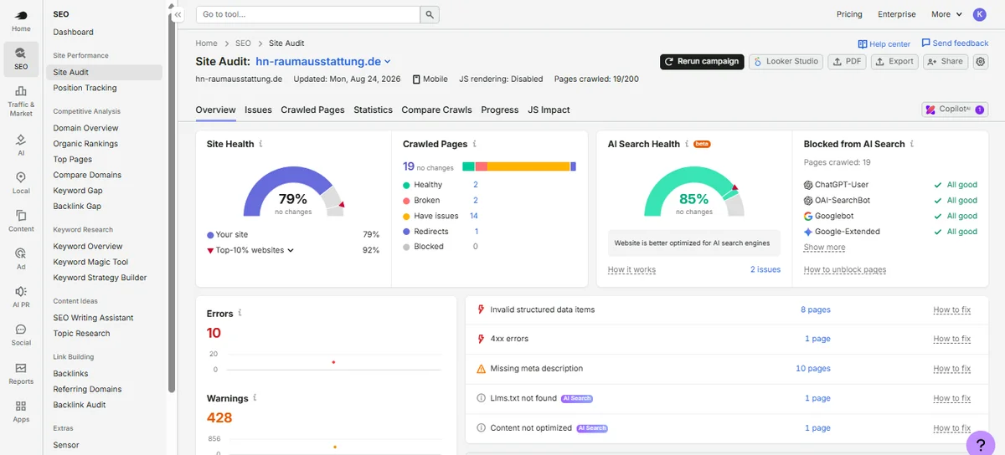
Task: Click the Crawled Pages stacked color bar
Action: (519, 166)
